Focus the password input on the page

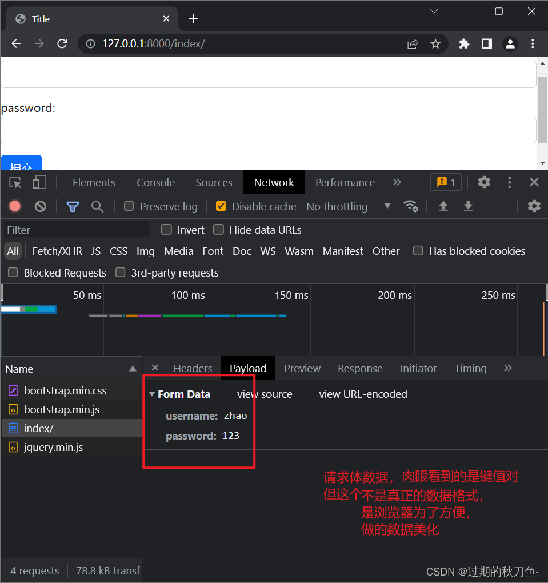tap(269, 130)
